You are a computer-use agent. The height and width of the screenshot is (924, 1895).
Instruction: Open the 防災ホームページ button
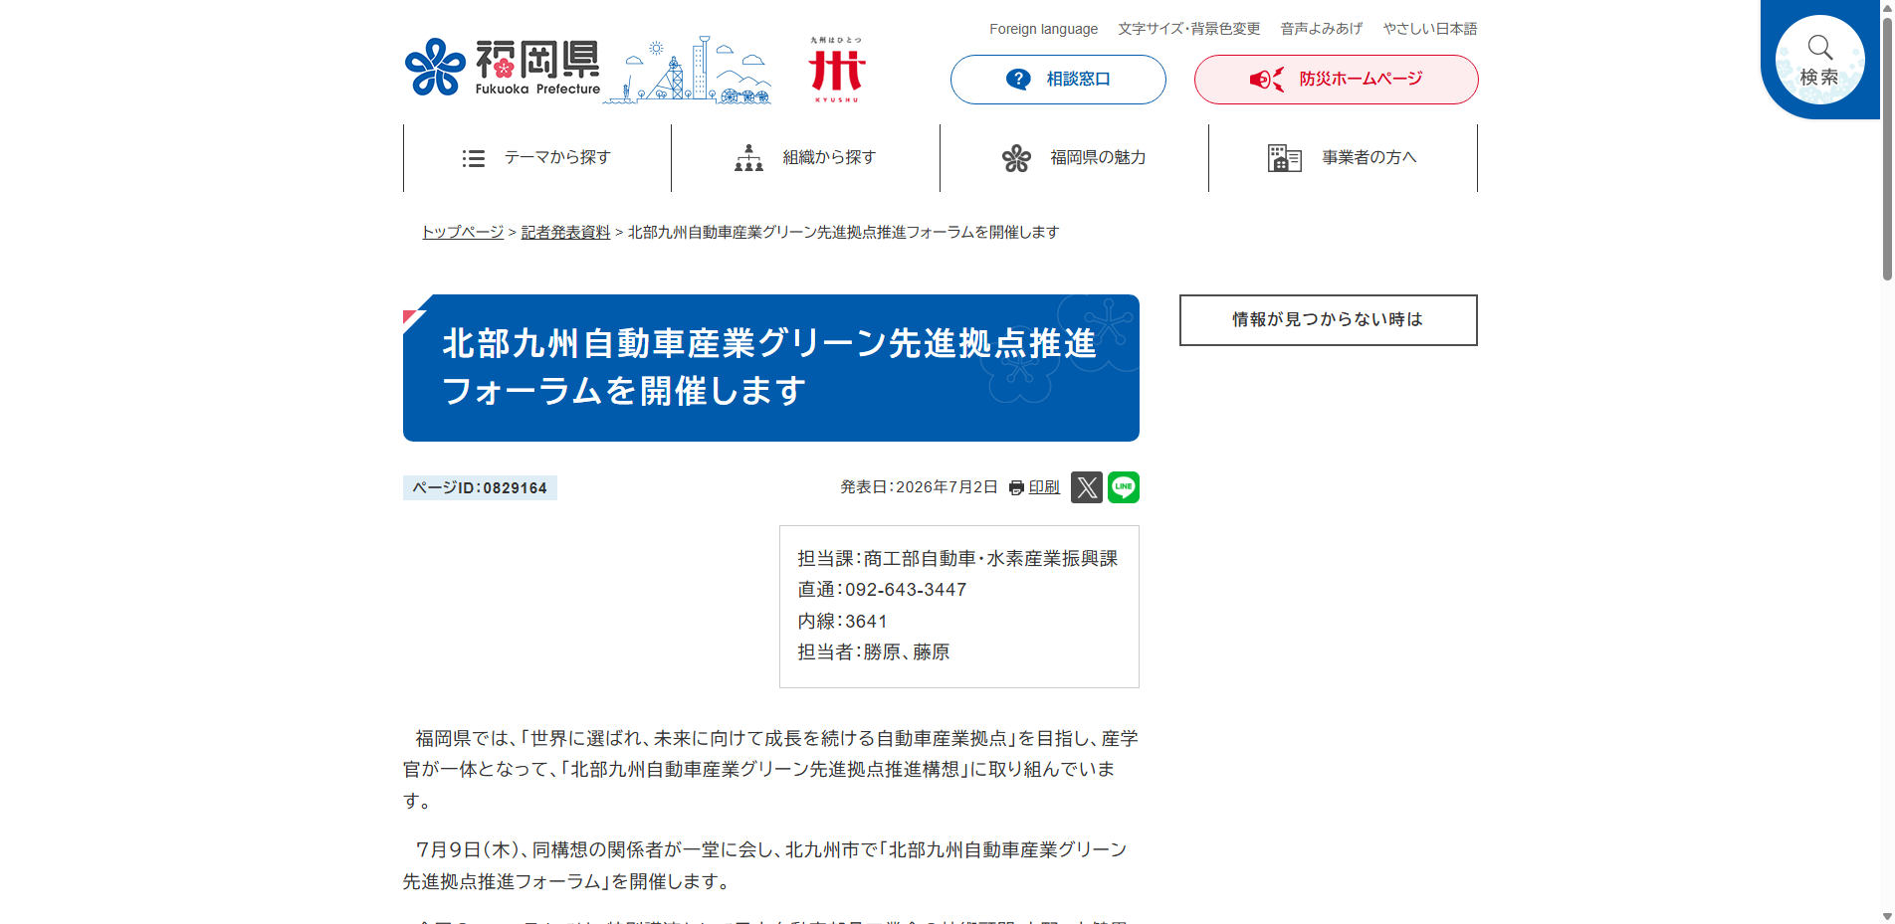1337,80
